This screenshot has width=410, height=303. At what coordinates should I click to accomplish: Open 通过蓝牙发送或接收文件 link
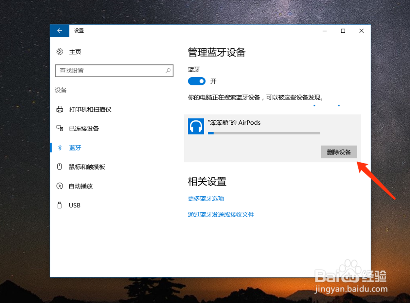click(221, 214)
